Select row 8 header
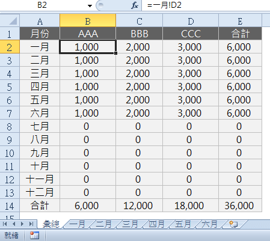 pyautogui.click(x=10, y=126)
